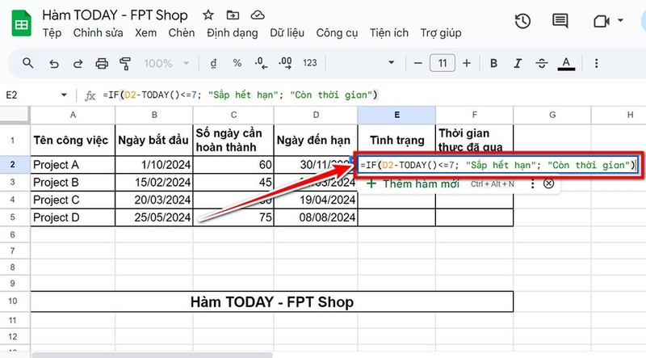Select cell with date 25/05/2024
The image size is (646, 358).
[x=154, y=217]
